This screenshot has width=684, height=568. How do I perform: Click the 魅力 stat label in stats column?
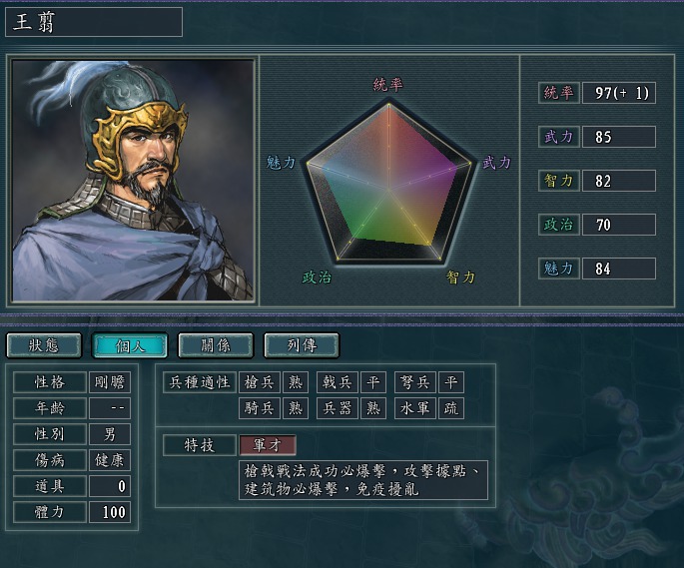559,269
